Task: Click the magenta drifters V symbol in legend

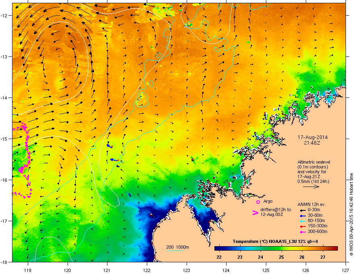Action: [255, 213]
